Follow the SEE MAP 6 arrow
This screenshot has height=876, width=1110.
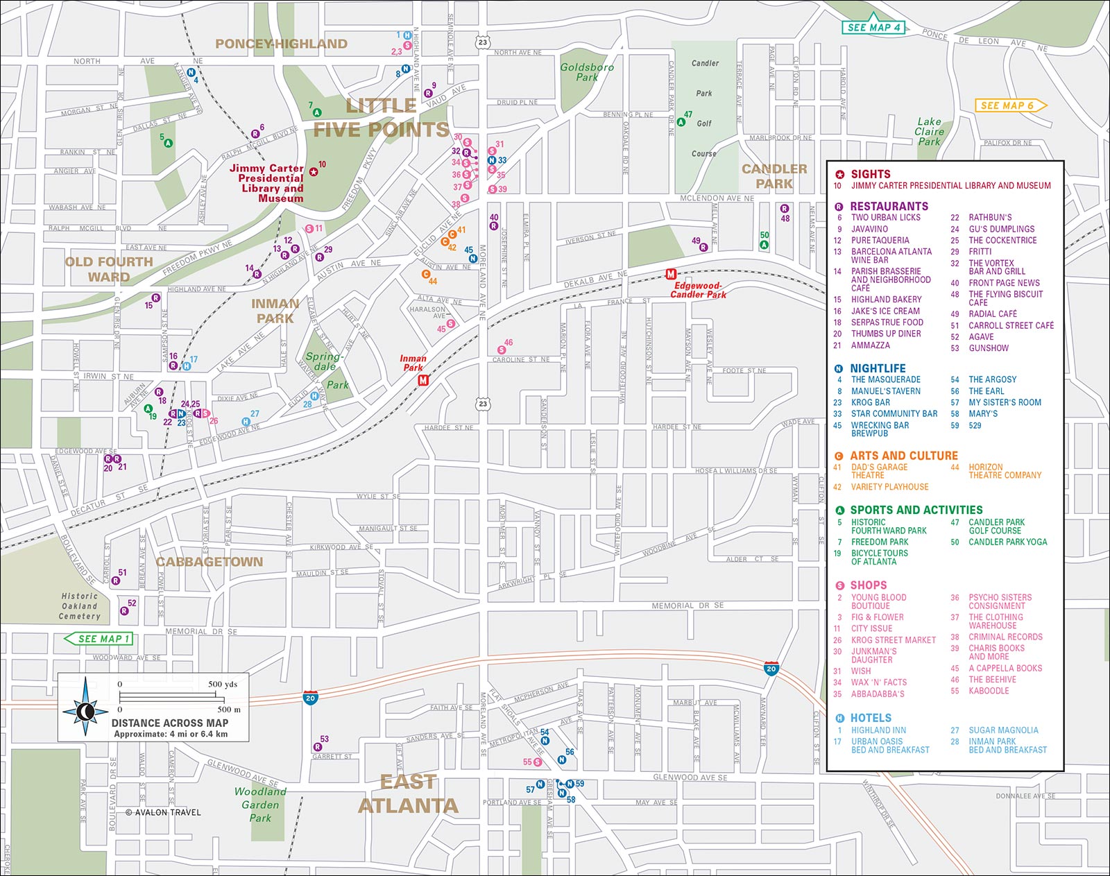1011,105
